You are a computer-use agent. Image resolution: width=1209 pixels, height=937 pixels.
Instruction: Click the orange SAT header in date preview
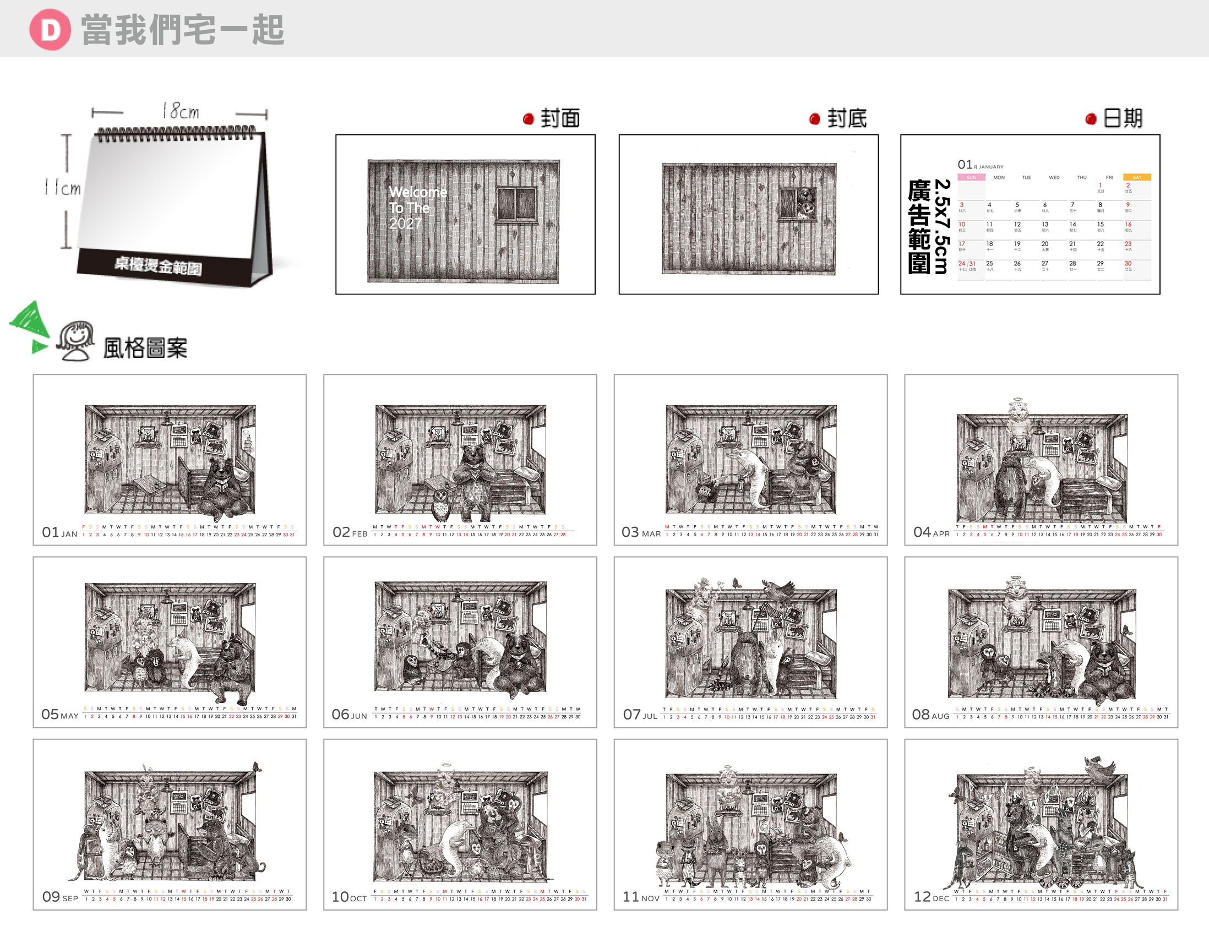1137,178
